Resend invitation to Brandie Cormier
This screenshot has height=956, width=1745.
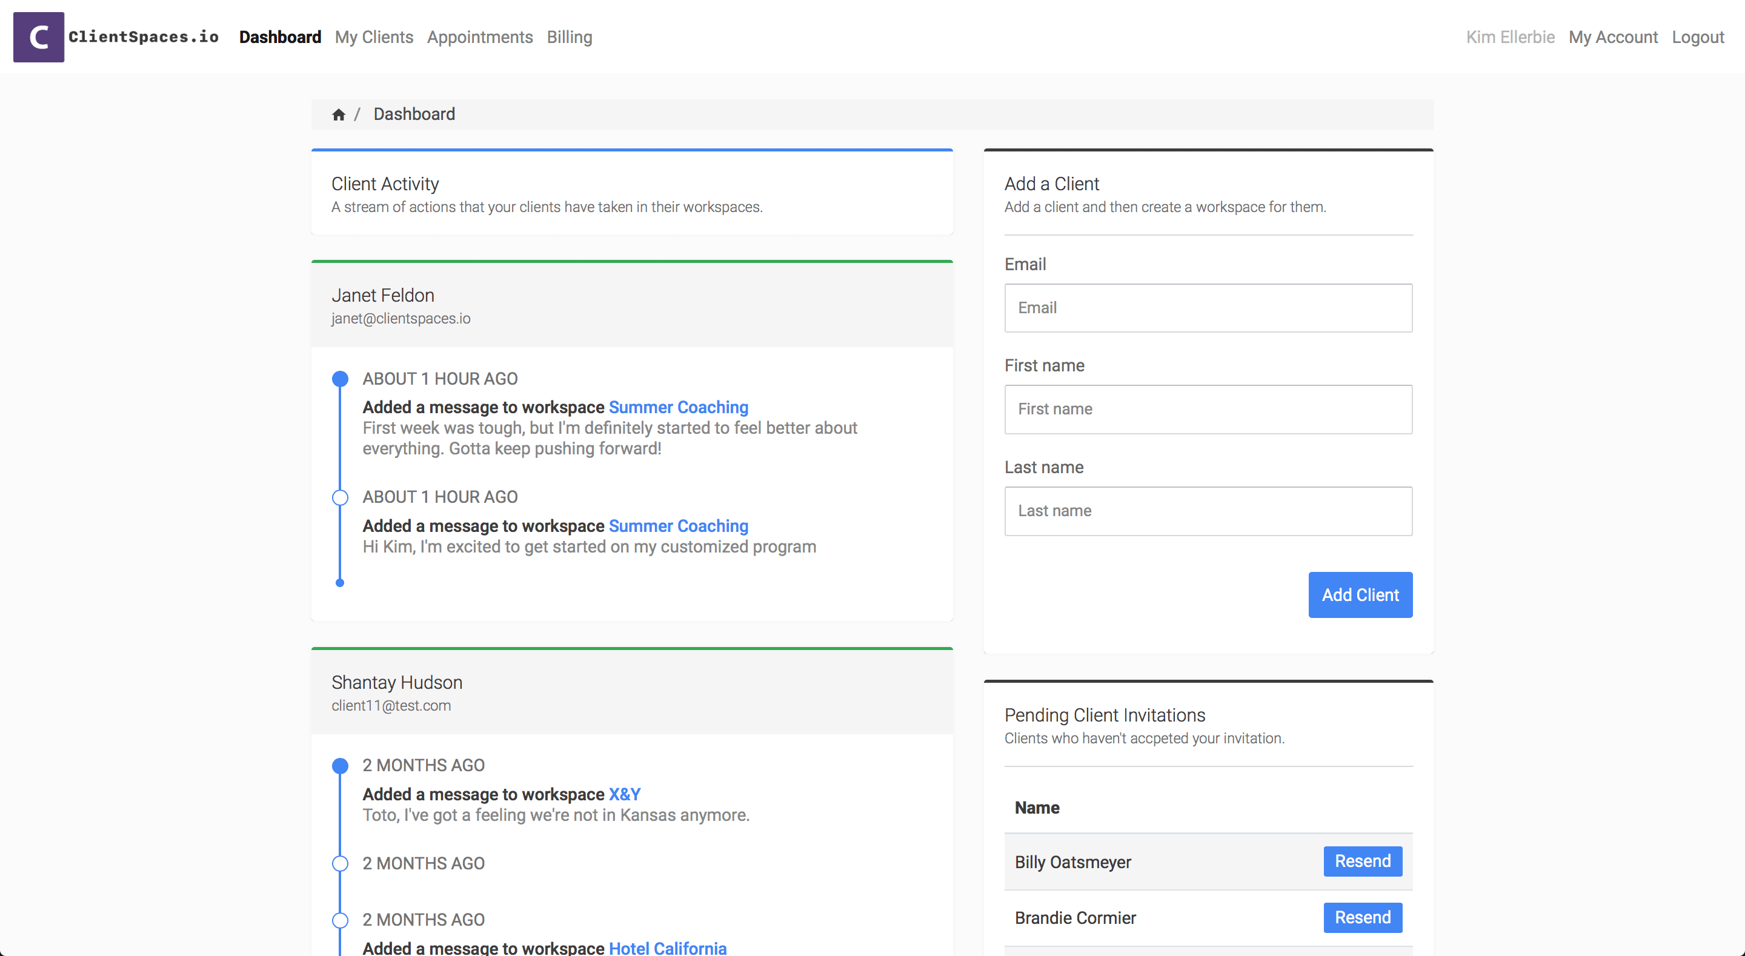[x=1362, y=917]
